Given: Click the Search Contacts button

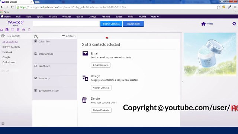Looking at the screenshot, I should [111, 24].
